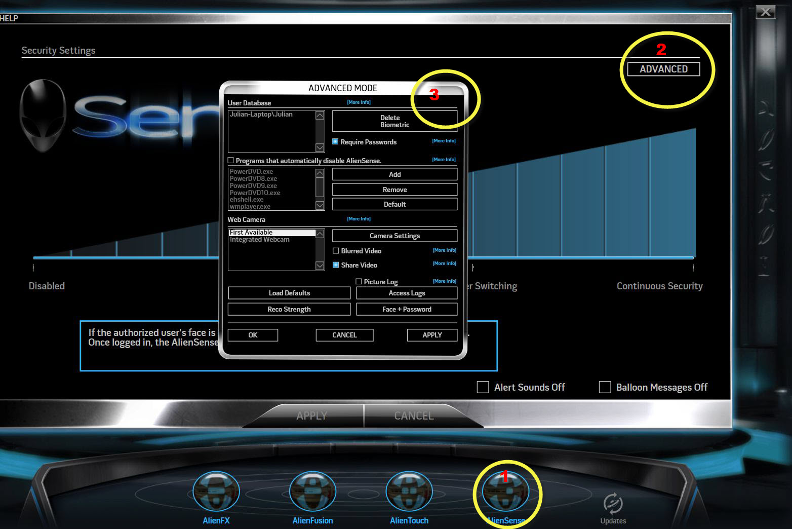Image resolution: width=792 pixels, height=529 pixels.
Task: Toggle the Require Passwords checkbox
Action: (335, 142)
